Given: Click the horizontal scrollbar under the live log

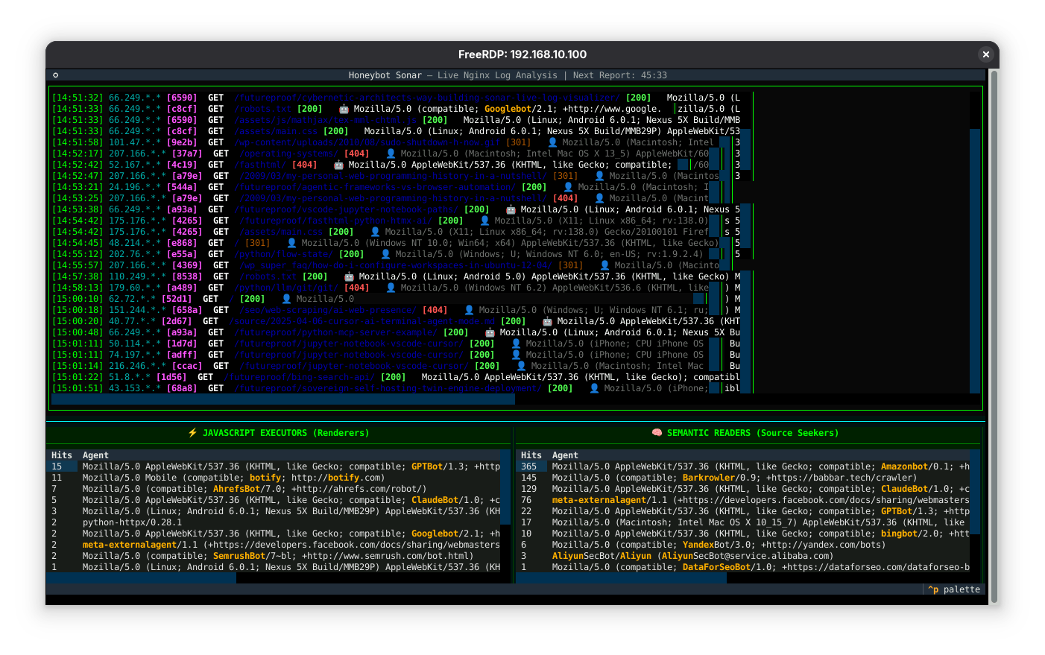Looking at the screenshot, I should pyautogui.click(x=283, y=400).
